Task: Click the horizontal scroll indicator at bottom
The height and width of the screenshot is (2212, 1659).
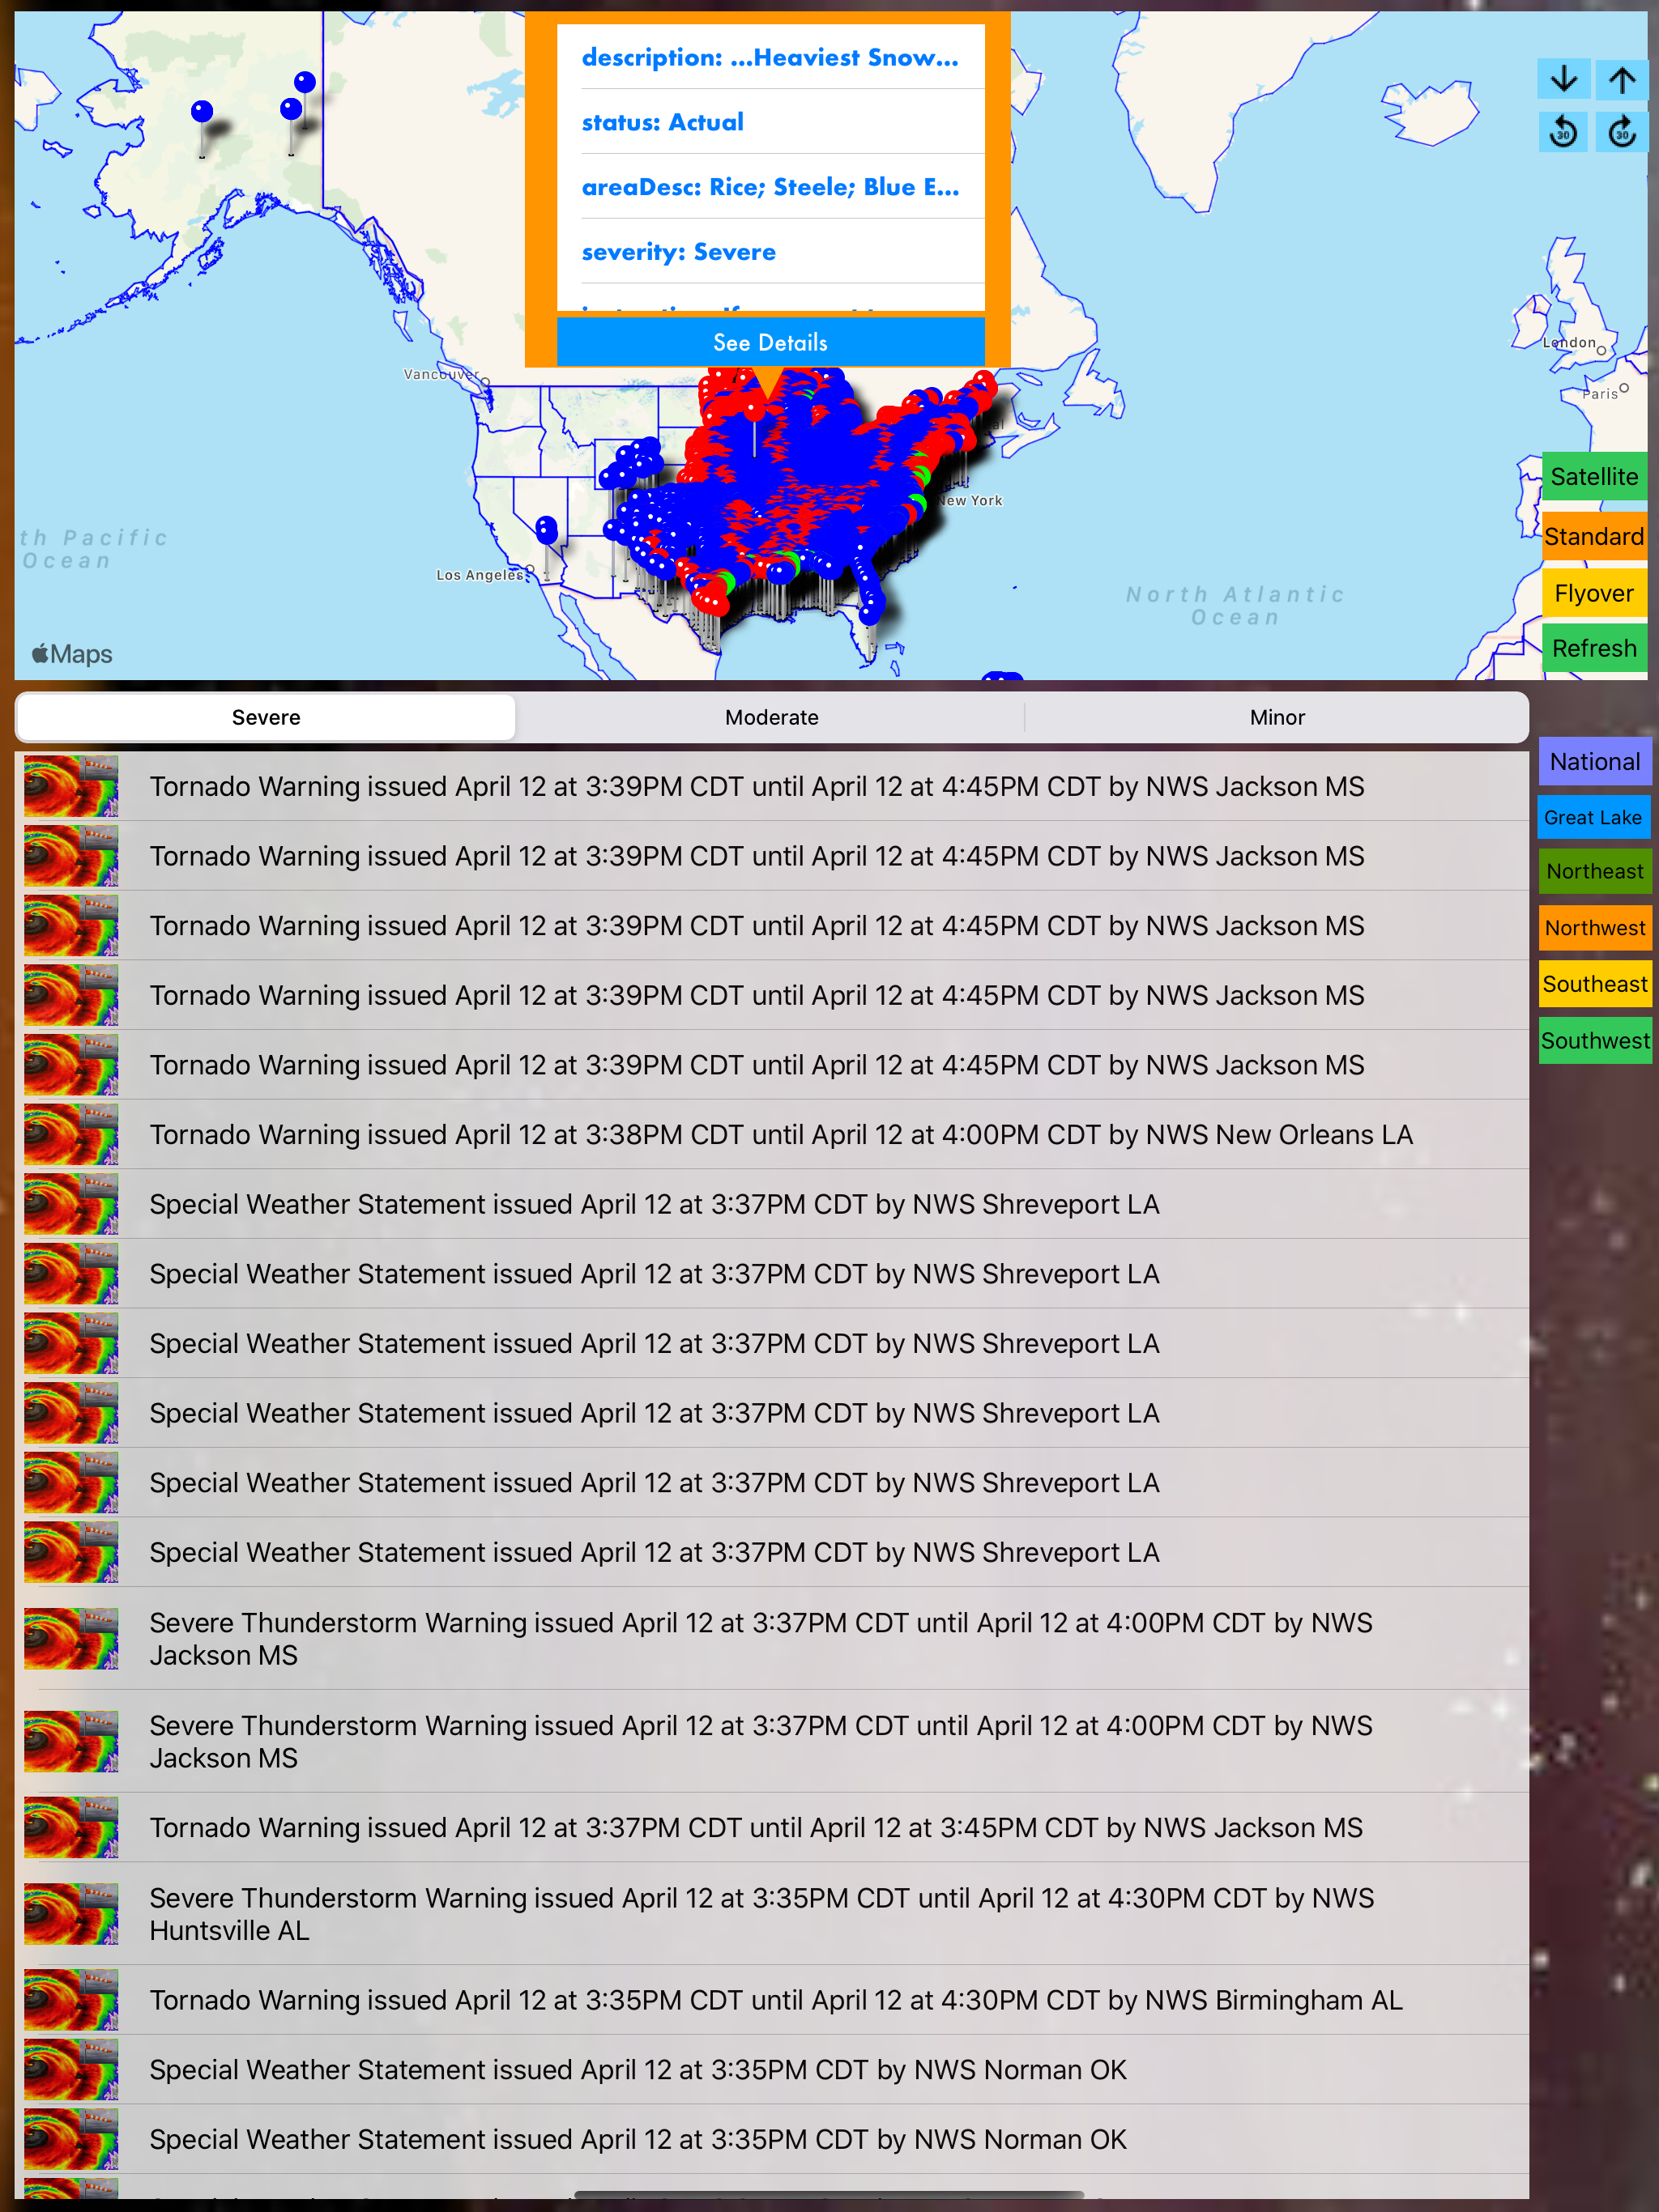Action: 829,2195
